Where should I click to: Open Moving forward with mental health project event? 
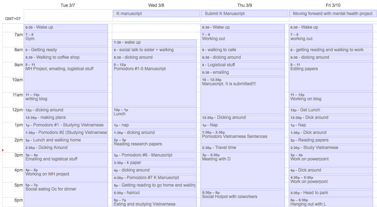coord(333,14)
